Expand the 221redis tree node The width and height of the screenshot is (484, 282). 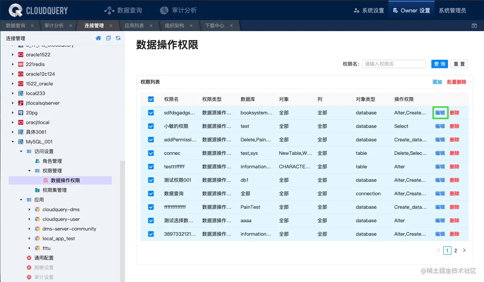13,64
